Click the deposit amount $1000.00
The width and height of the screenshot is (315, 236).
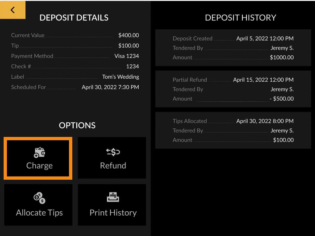click(282, 58)
